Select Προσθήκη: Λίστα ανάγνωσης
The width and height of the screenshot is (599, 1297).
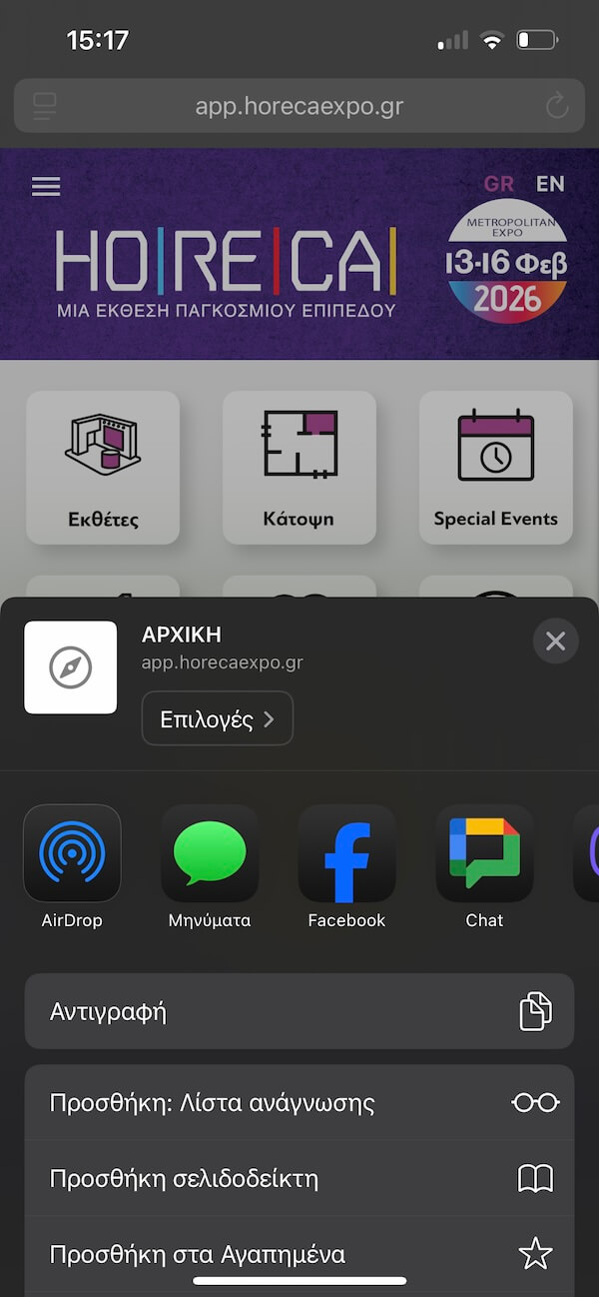(x=299, y=1103)
